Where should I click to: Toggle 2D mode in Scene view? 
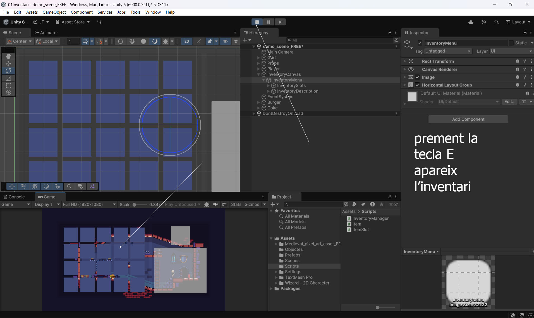point(186,41)
